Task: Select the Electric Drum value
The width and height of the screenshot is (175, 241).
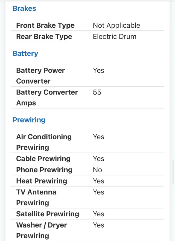Action: click(x=115, y=37)
